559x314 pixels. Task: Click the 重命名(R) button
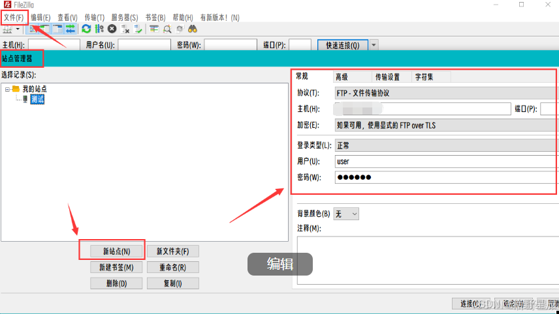[x=173, y=267]
